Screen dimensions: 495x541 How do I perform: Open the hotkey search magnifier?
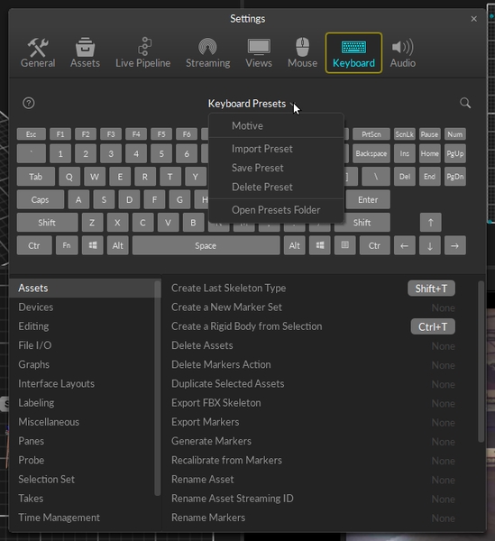pyautogui.click(x=465, y=103)
